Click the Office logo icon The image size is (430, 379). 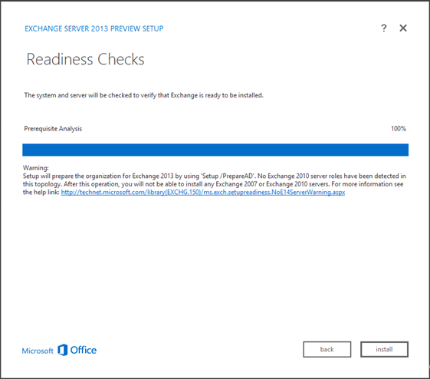pyautogui.click(x=63, y=350)
